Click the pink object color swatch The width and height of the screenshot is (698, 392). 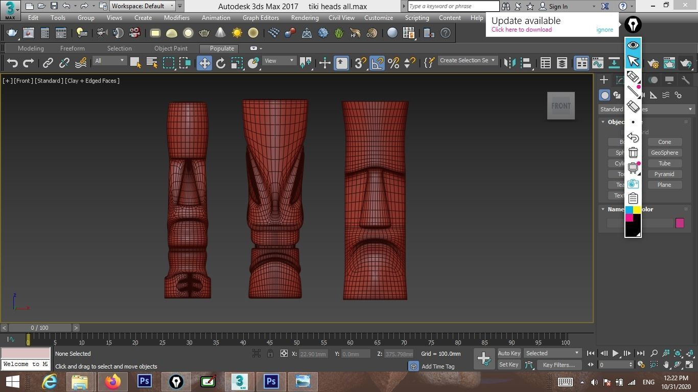[x=680, y=223]
